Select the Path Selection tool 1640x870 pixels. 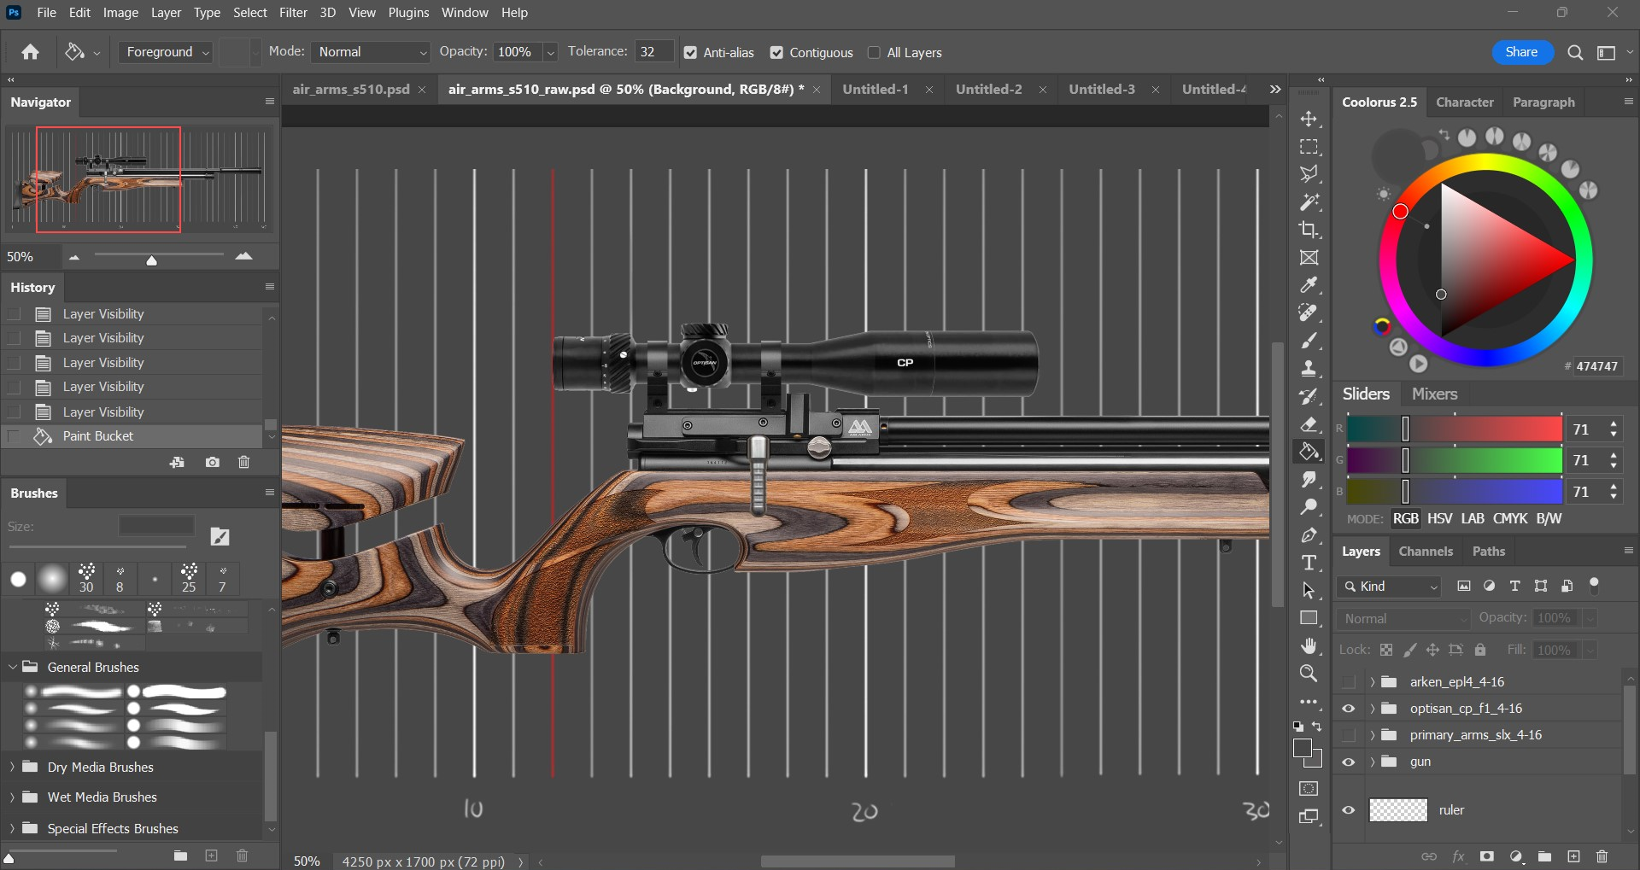tap(1309, 591)
